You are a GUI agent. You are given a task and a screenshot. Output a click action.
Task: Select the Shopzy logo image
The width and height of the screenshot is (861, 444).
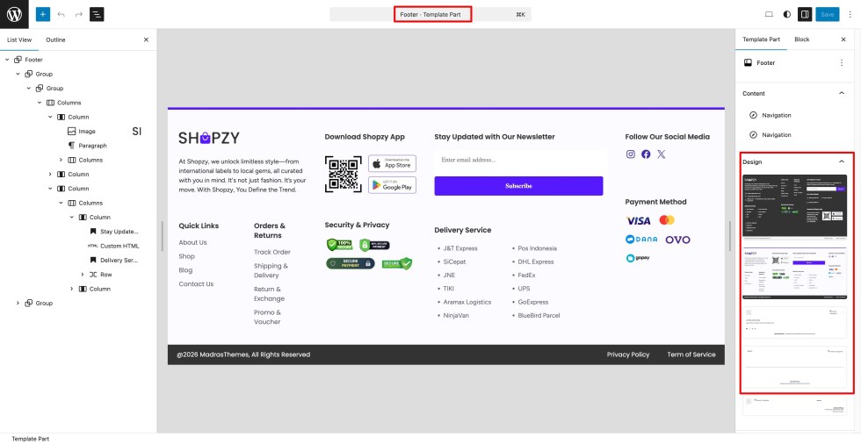point(209,138)
